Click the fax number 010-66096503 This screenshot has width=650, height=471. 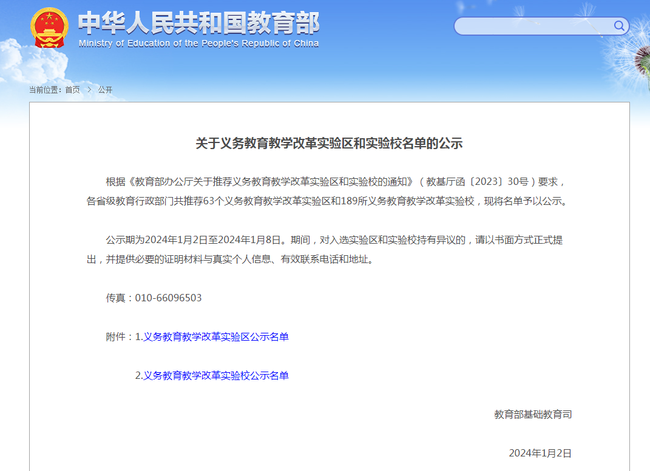[x=168, y=298]
